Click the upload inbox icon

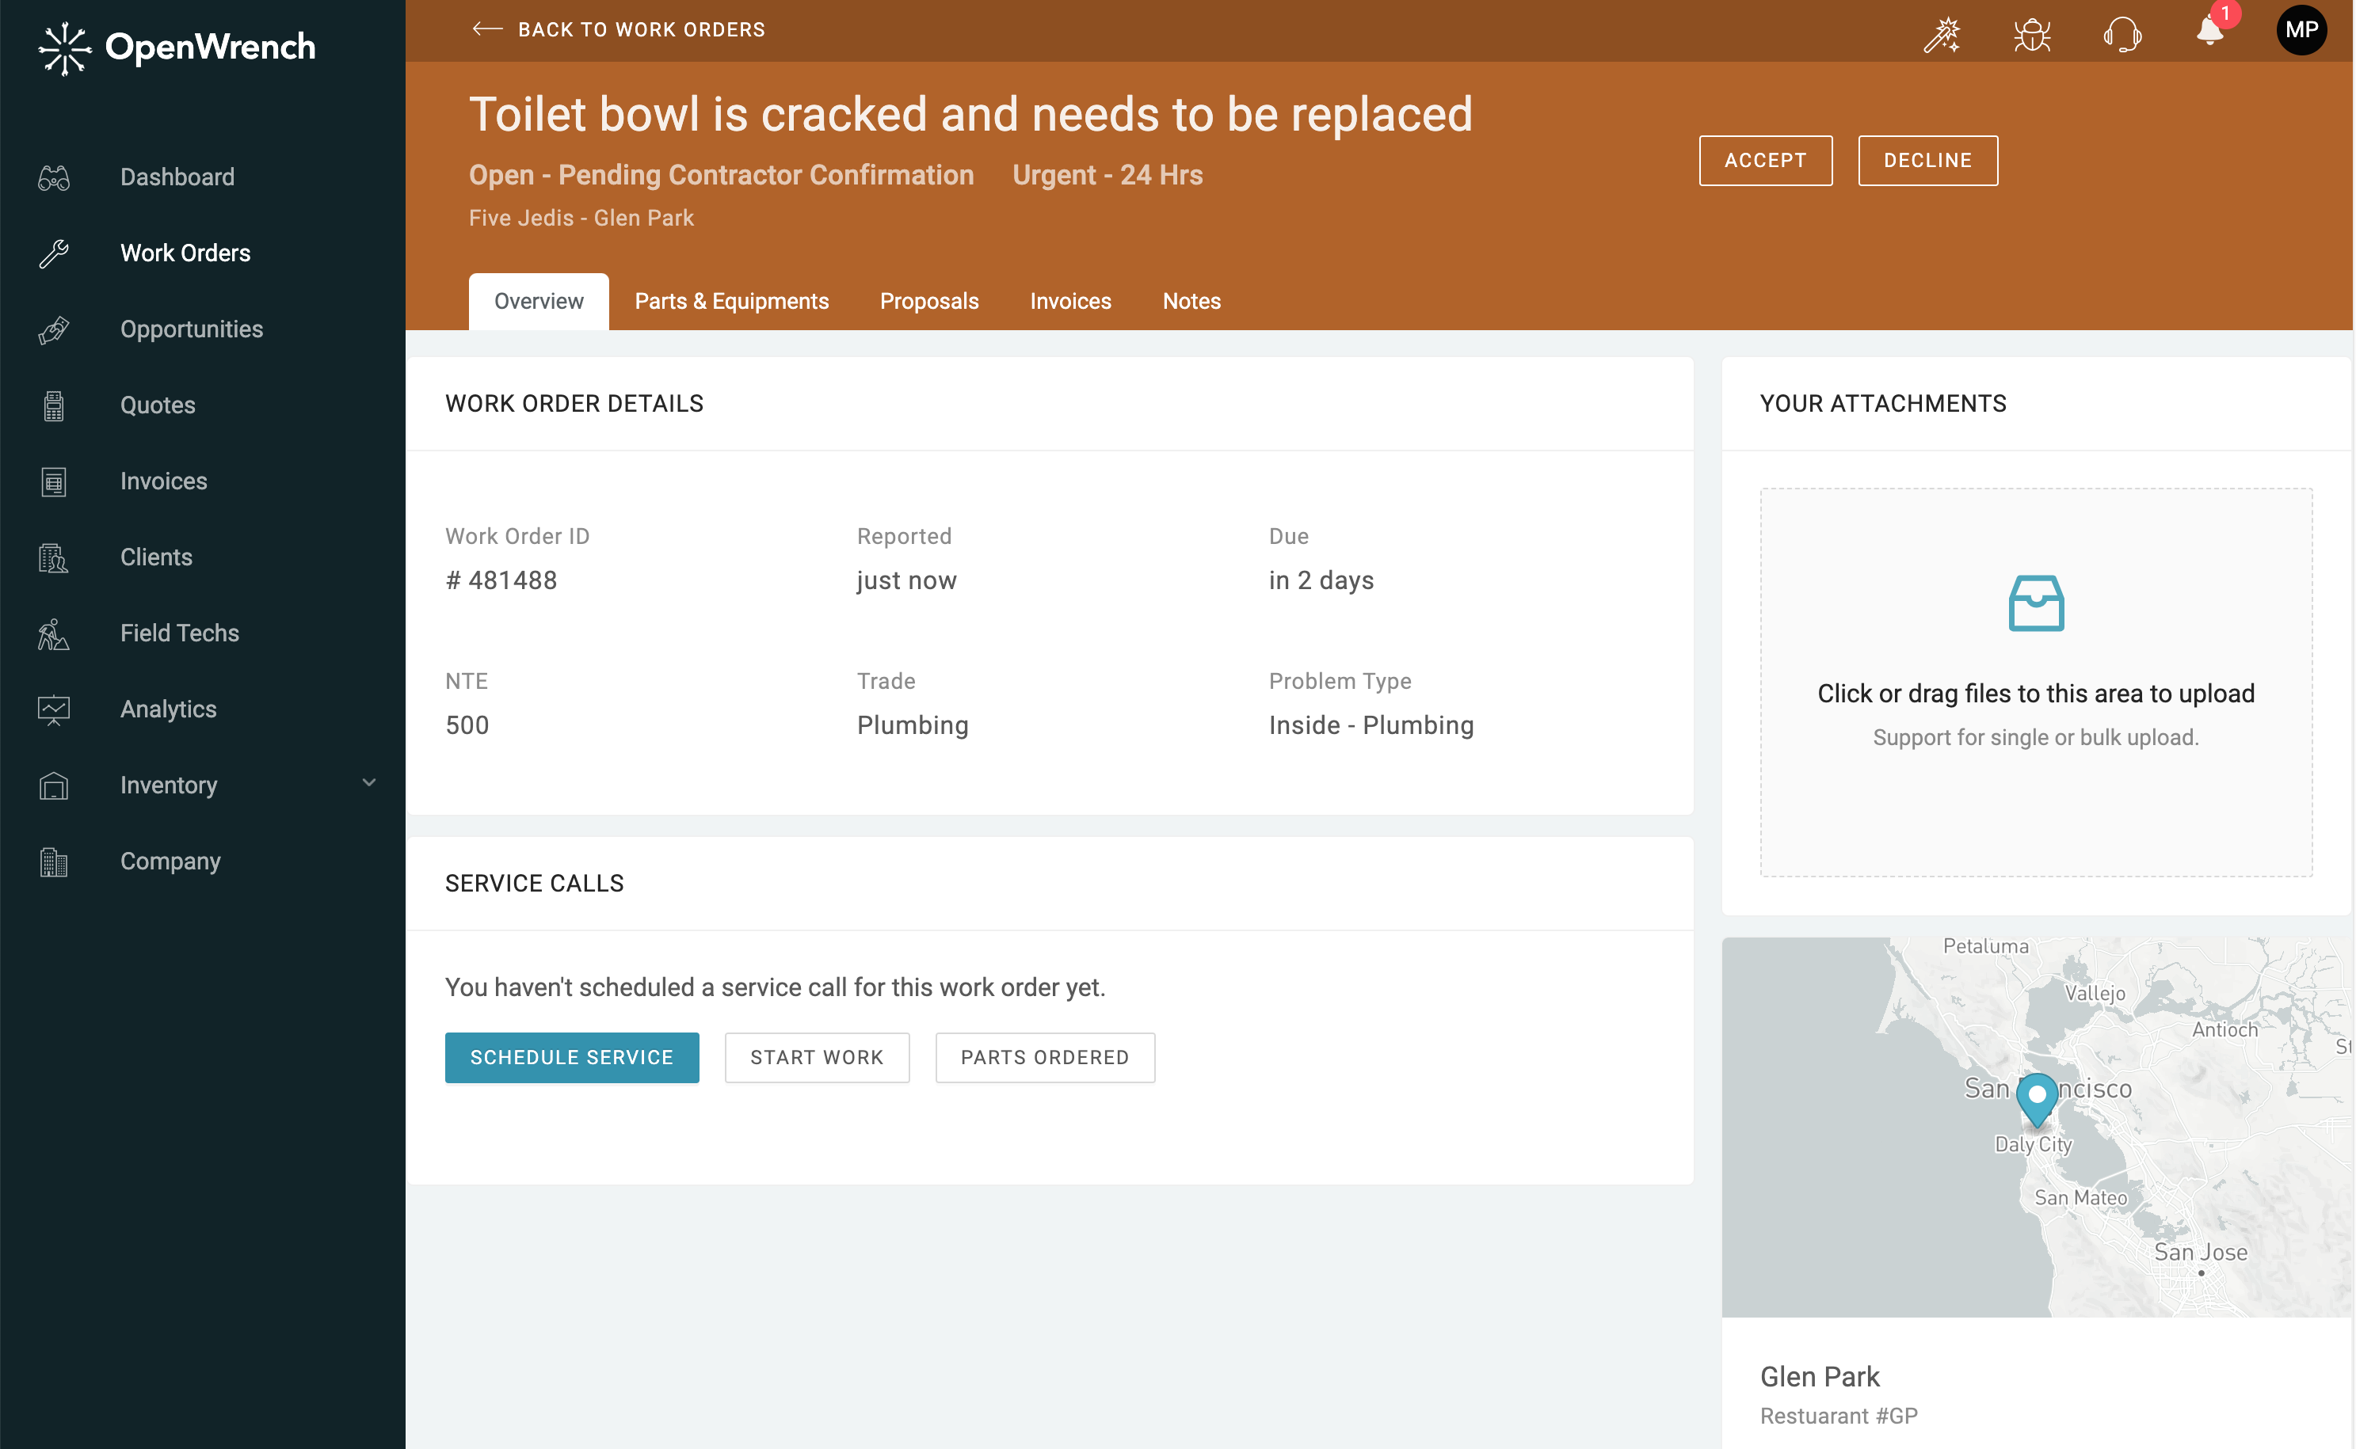coord(2036,603)
